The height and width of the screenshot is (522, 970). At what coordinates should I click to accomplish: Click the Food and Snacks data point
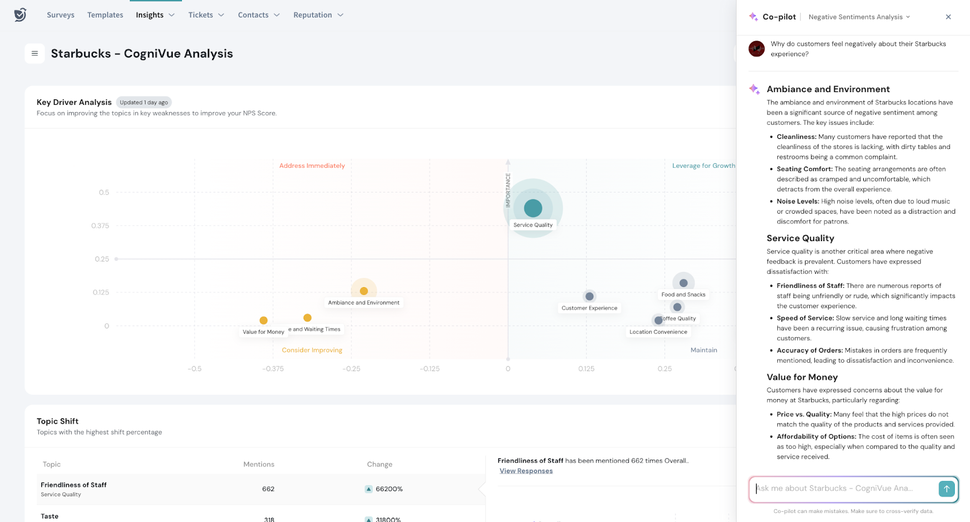point(683,283)
